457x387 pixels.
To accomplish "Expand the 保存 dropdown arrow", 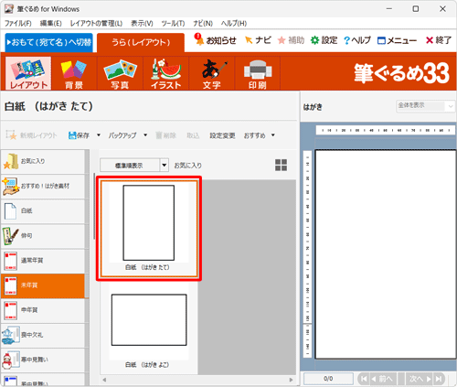I will click(x=99, y=135).
